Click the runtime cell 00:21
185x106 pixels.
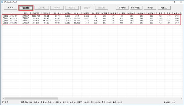47,16
